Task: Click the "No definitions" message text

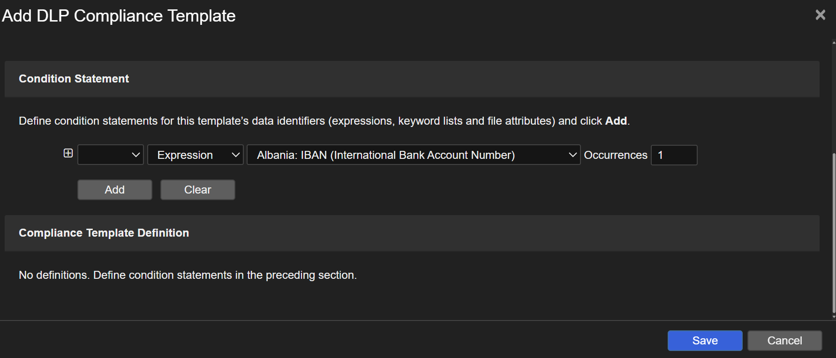Action: pos(188,275)
